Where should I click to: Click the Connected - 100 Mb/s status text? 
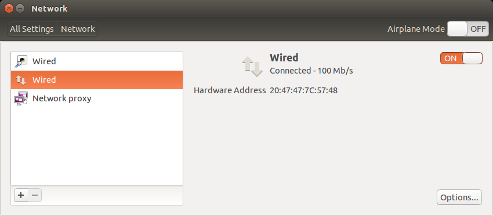tap(311, 71)
